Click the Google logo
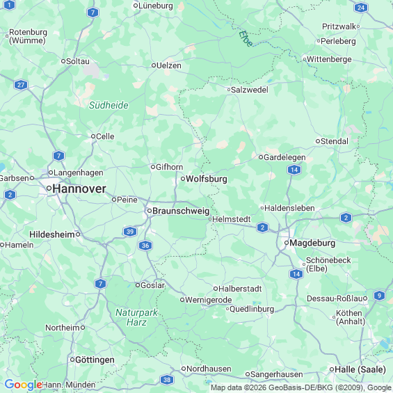Image resolution: width=393 pixels, height=393 pixels. (24, 385)
